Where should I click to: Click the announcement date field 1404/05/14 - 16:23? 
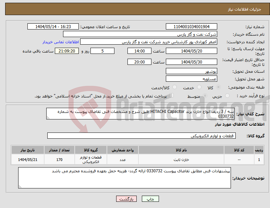[x=53, y=26]
